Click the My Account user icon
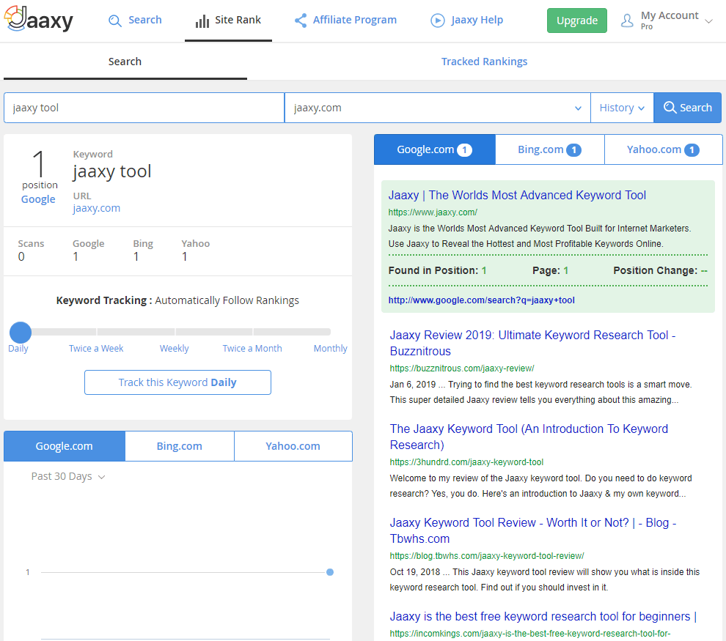This screenshot has height=641, width=726. 627,21
